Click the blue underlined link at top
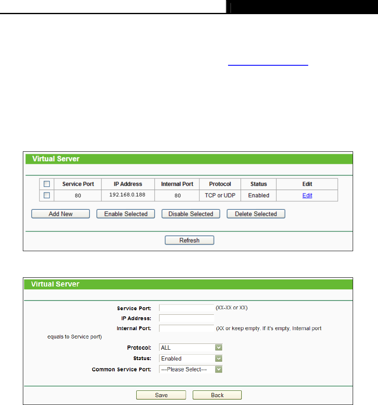 pyautogui.click(x=268, y=65)
